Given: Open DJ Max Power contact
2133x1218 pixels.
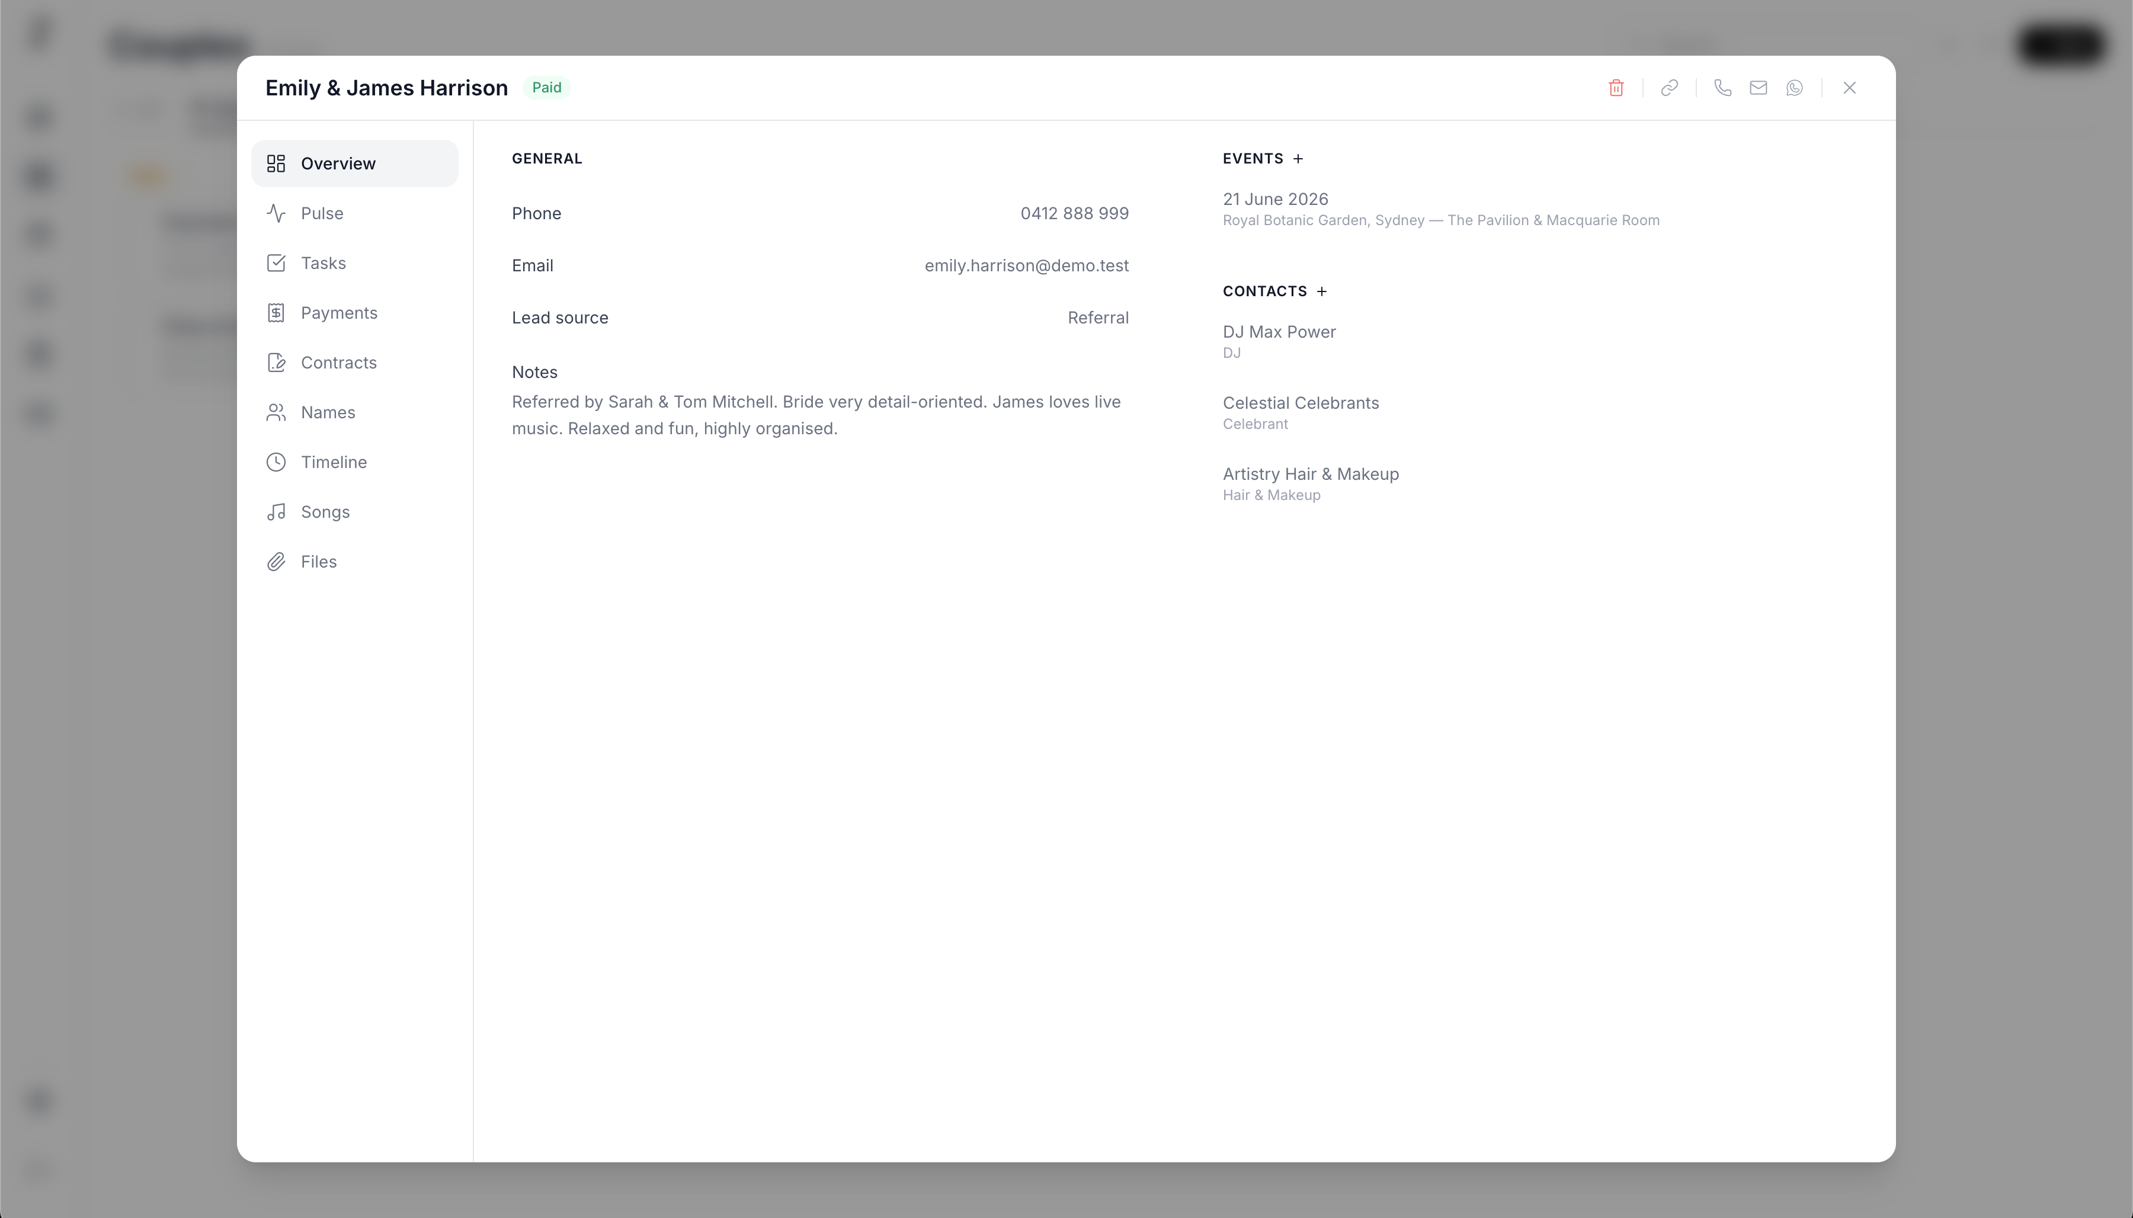Looking at the screenshot, I should coord(1279,332).
